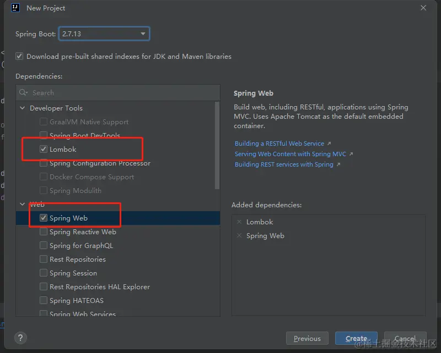The width and height of the screenshot is (441, 353).
Task: Open the Spring Boot version dropdown
Action: click(x=104, y=34)
